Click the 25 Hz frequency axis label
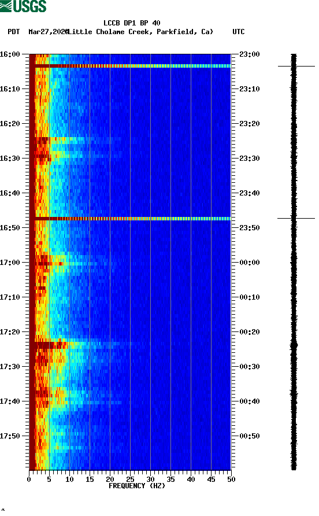 tap(130, 480)
